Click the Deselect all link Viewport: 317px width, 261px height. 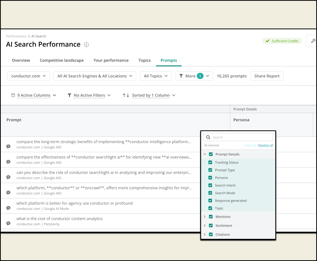[266, 145]
